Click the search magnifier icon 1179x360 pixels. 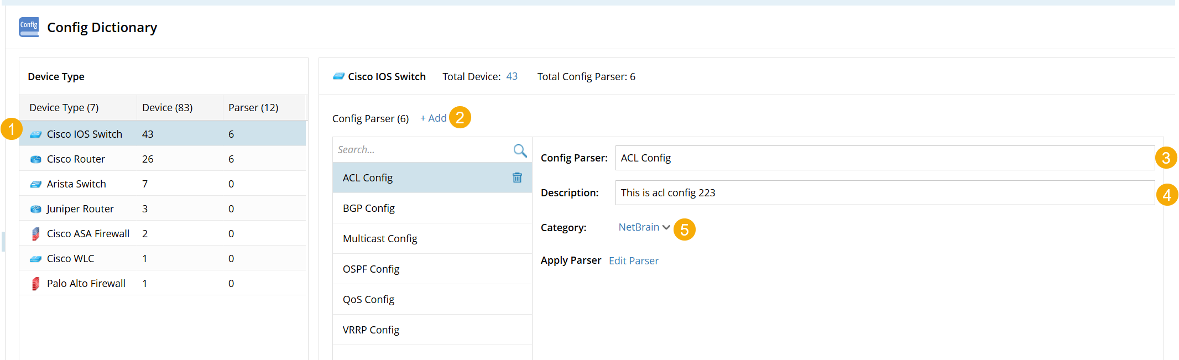(x=520, y=150)
